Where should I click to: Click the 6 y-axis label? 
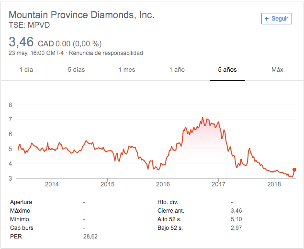pos(11,134)
